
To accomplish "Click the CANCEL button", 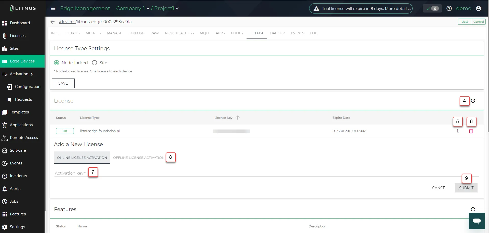I will [x=440, y=188].
